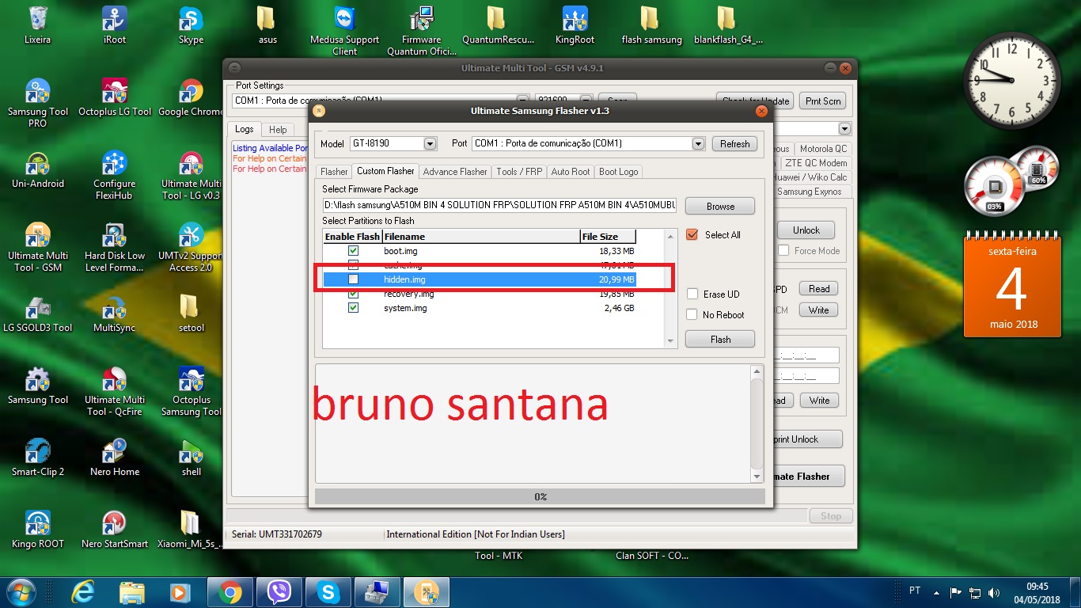Viewport: 1081px width, 608px height.
Task: Open the Windows Start menu
Action: 20,591
